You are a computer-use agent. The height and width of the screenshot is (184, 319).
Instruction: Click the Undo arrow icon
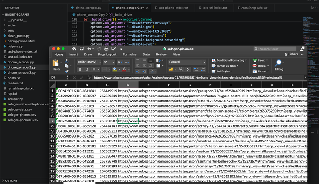click(89, 49)
